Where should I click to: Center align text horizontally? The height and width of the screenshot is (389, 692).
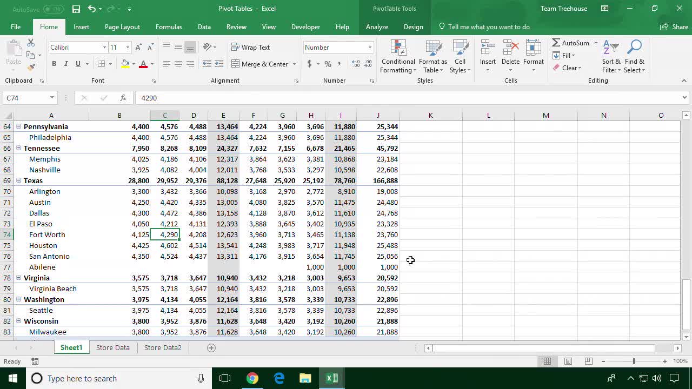178,64
